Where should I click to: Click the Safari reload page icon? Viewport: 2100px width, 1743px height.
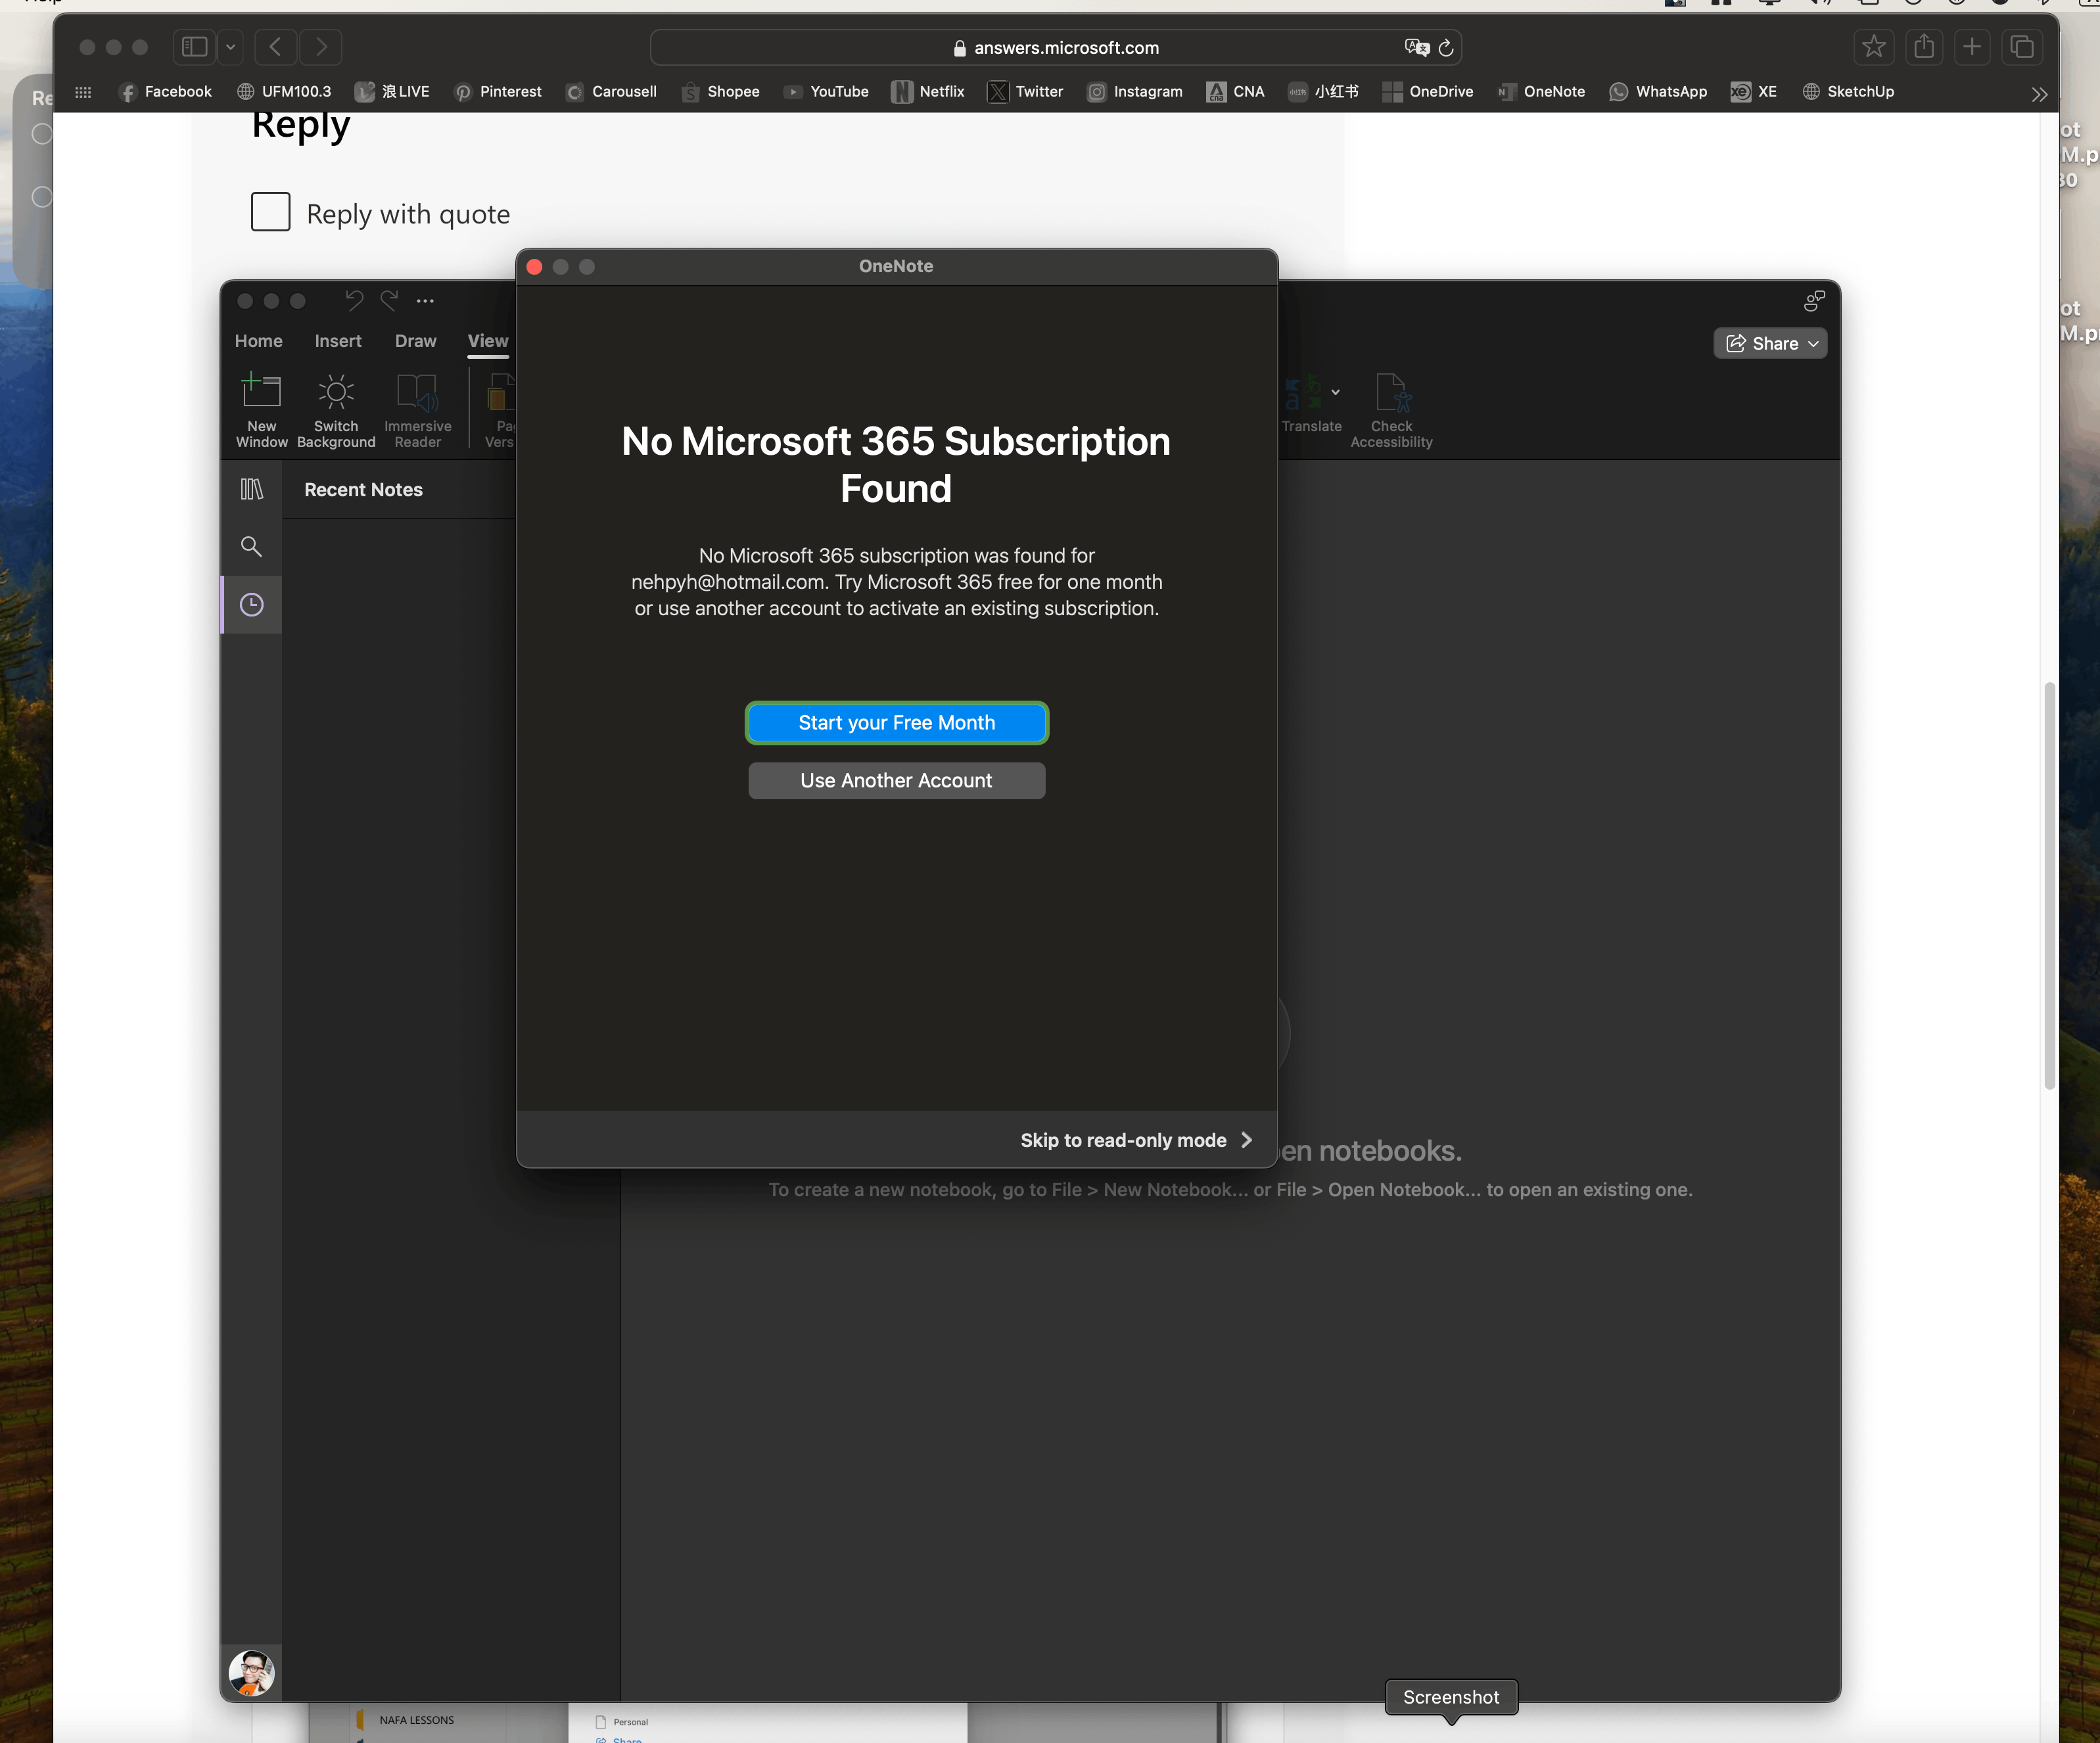(x=1446, y=47)
